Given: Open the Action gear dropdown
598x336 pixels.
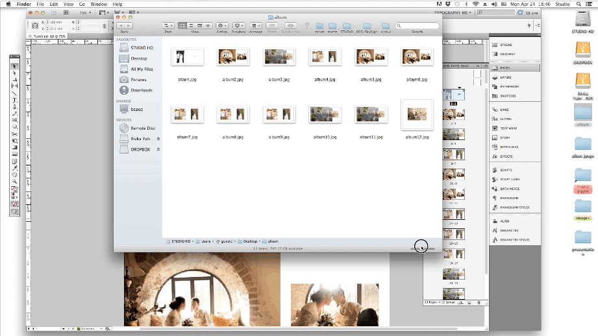Looking at the screenshot, I should click(x=223, y=25).
